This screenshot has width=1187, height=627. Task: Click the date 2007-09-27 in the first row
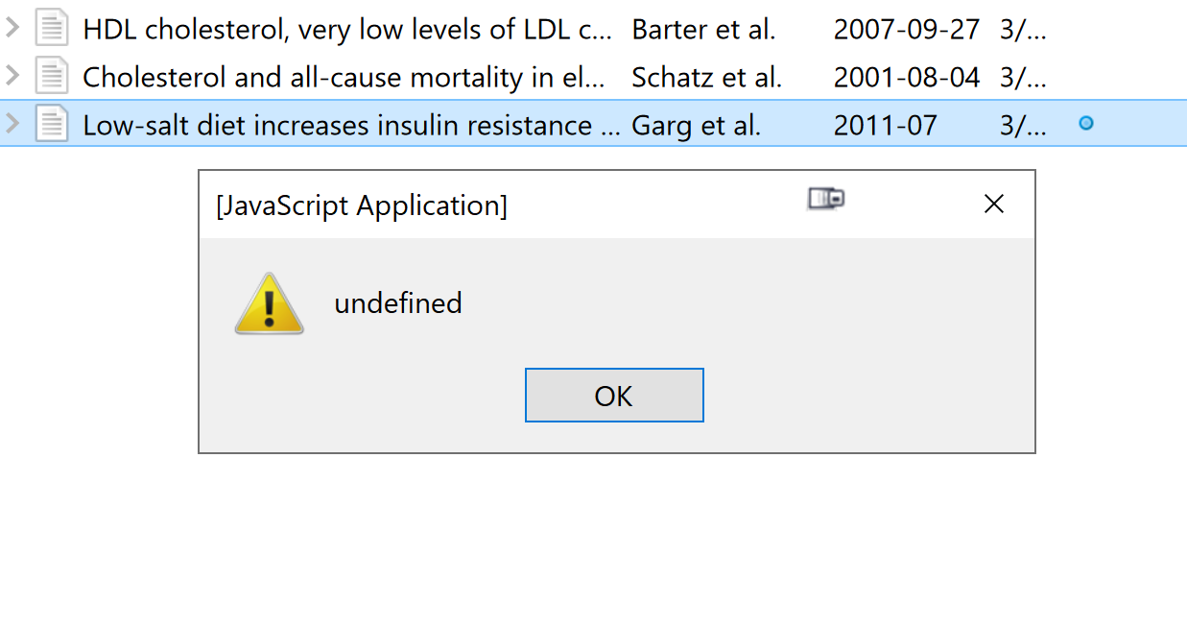point(906,30)
